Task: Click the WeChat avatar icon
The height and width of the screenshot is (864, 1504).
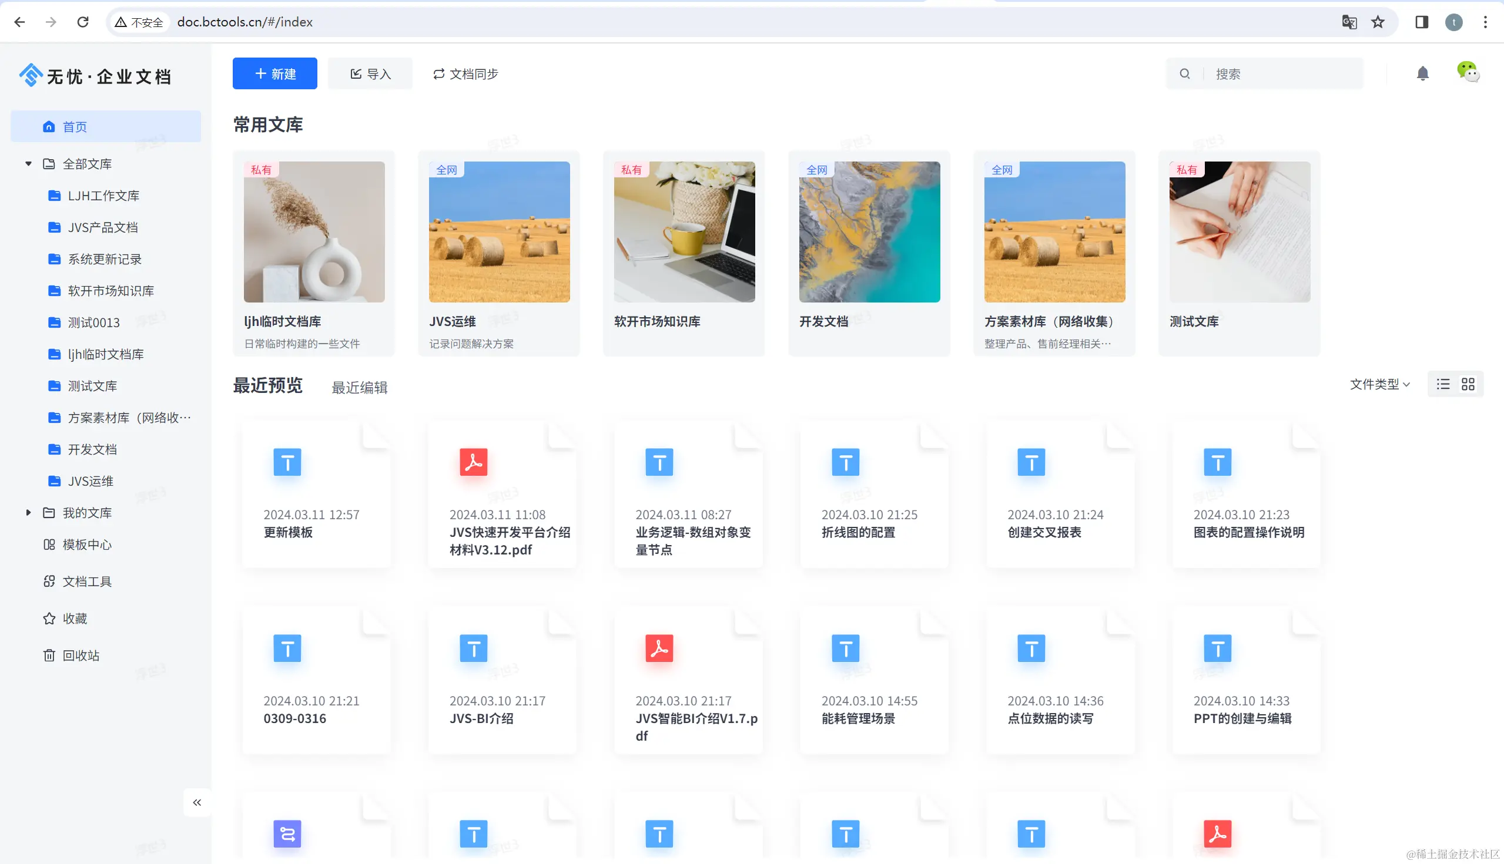Action: (x=1467, y=72)
